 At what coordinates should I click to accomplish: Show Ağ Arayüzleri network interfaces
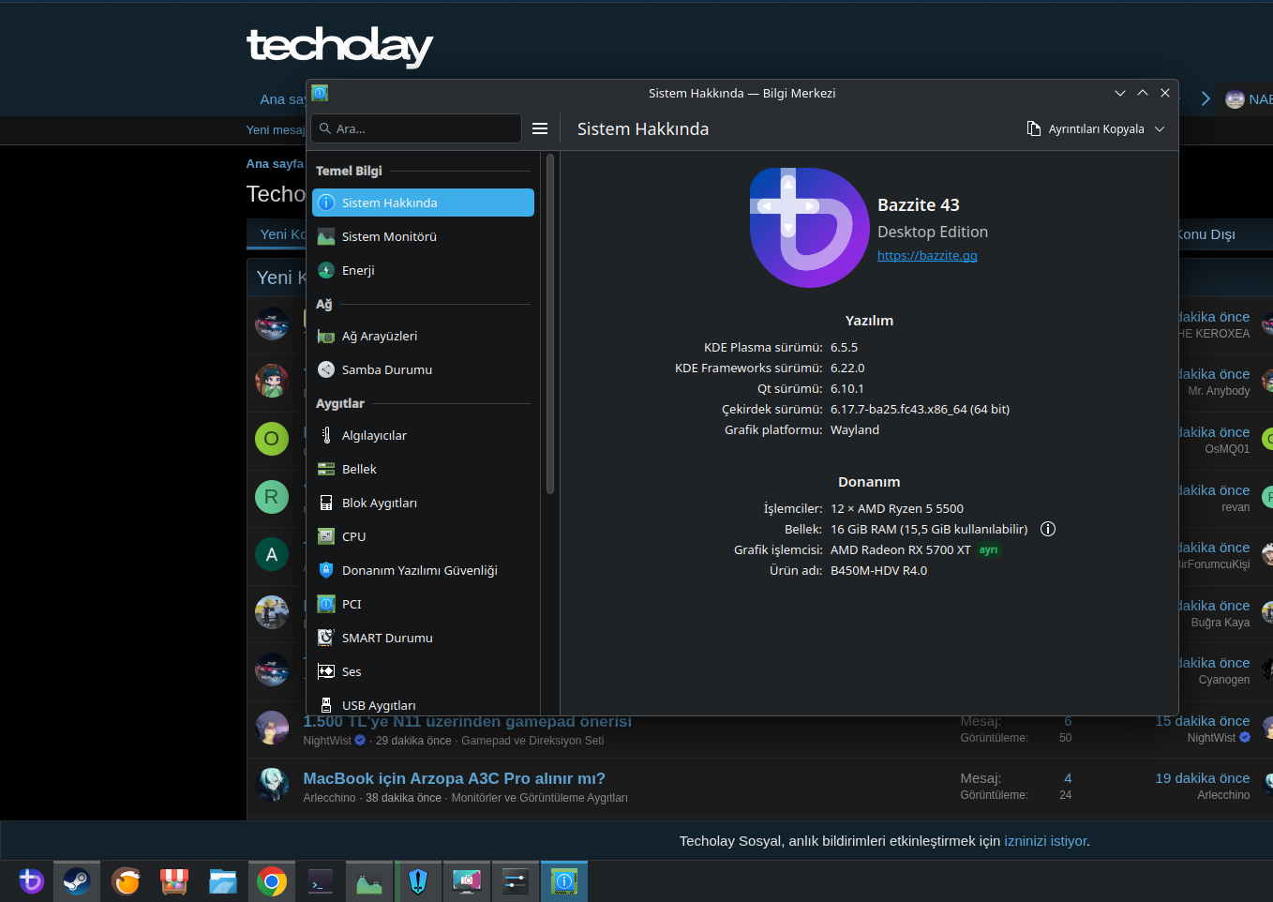point(424,336)
